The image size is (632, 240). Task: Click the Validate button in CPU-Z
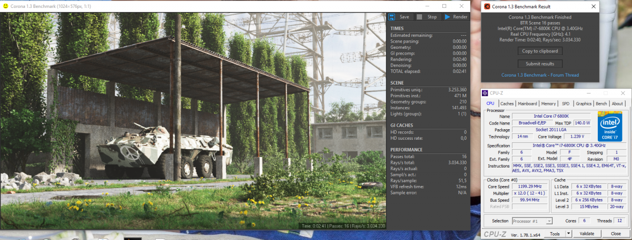point(587,234)
